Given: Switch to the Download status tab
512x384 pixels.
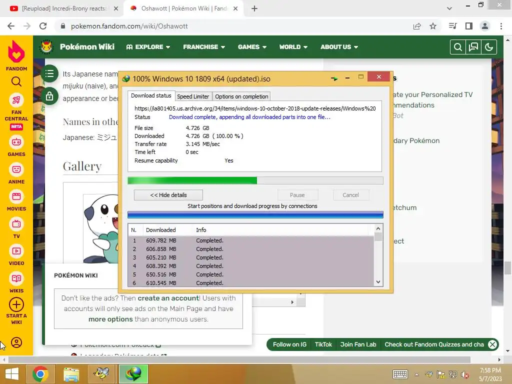Looking at the screenshot, I should click(x=151, y=95).
